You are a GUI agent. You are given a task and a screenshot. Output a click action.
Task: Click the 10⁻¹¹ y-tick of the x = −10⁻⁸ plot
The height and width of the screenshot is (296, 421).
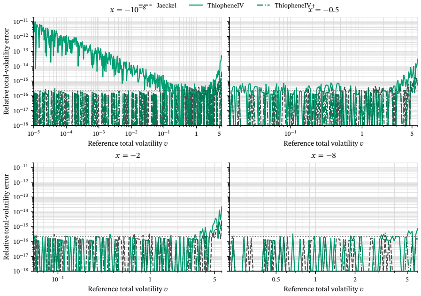click(x=22, y=21)
